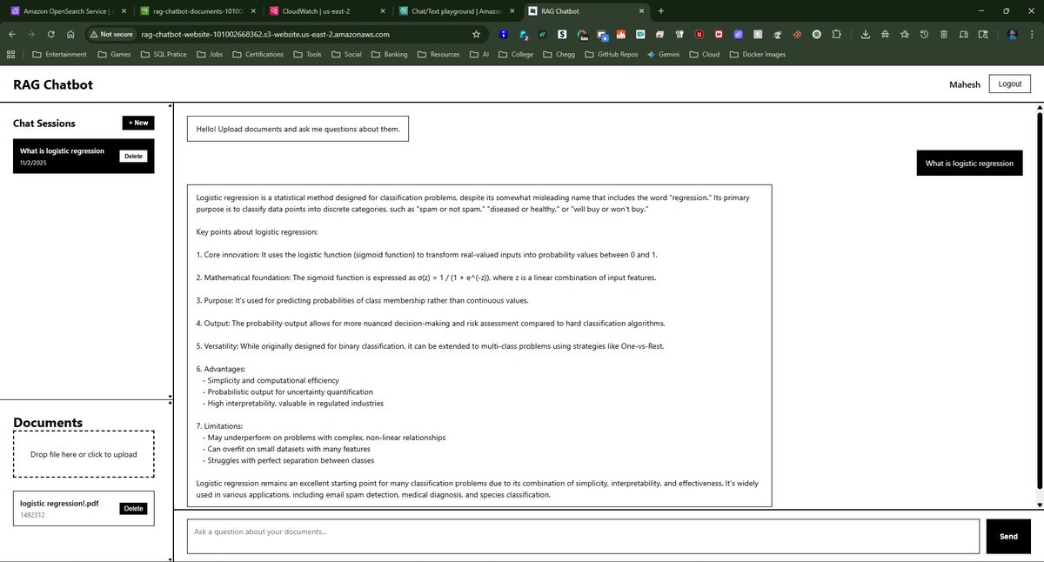The height and width of the screenshot is (562, 1044).
Task: Click the red U extension icon
Action: [x=699, y=34]
